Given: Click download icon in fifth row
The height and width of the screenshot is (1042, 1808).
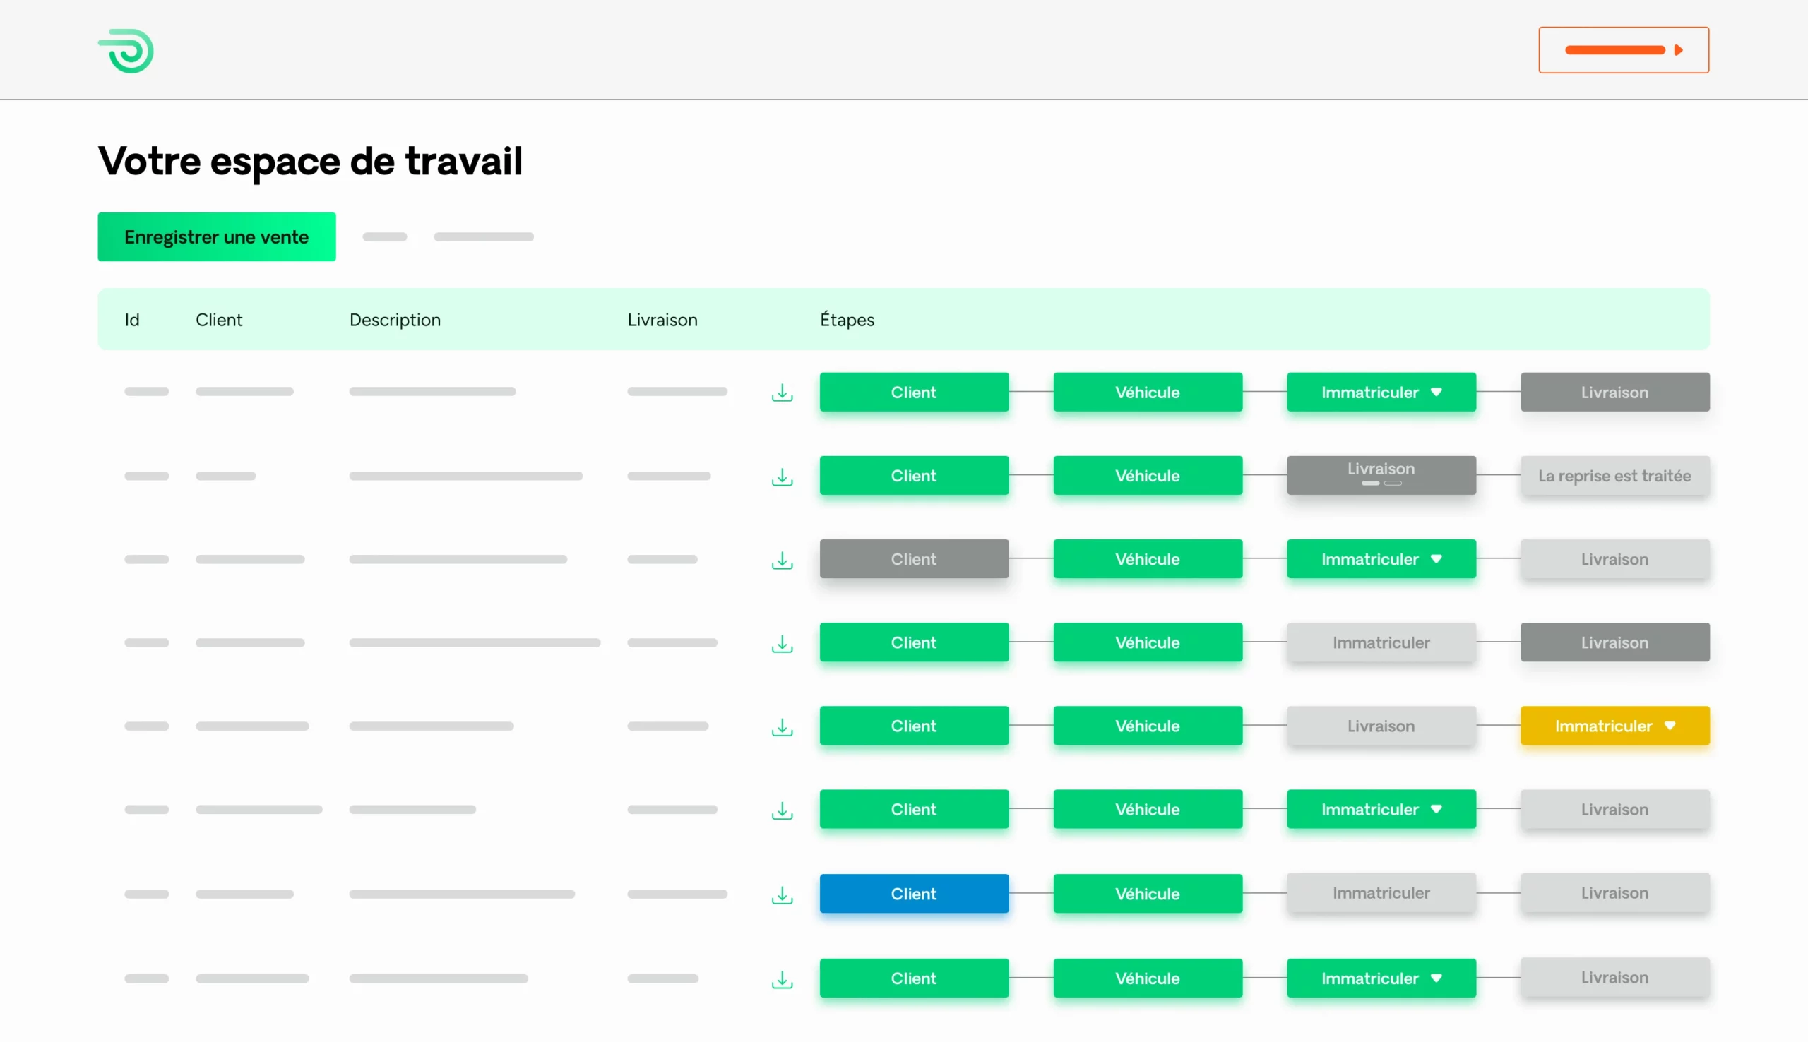Looking at the screenshot, I should pos(782,726).
